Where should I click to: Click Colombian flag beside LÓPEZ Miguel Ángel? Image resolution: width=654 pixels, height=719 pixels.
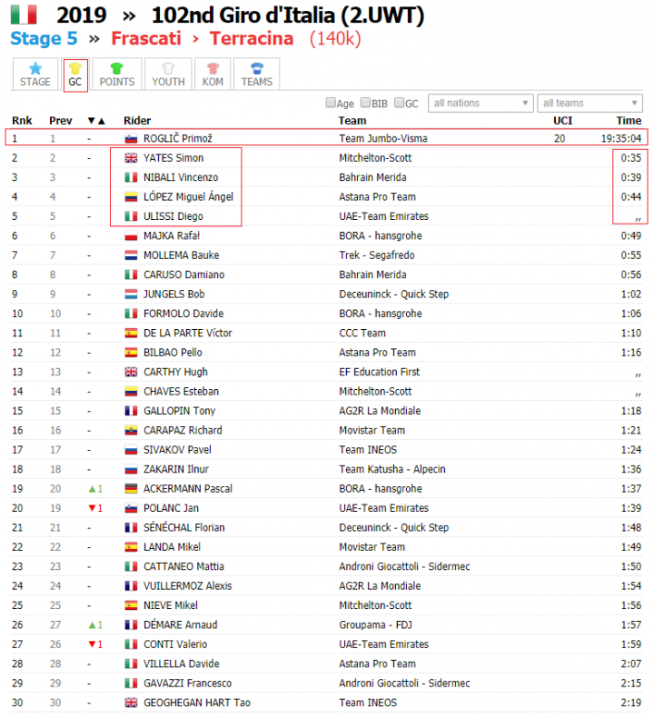click(x=131, y=197)
